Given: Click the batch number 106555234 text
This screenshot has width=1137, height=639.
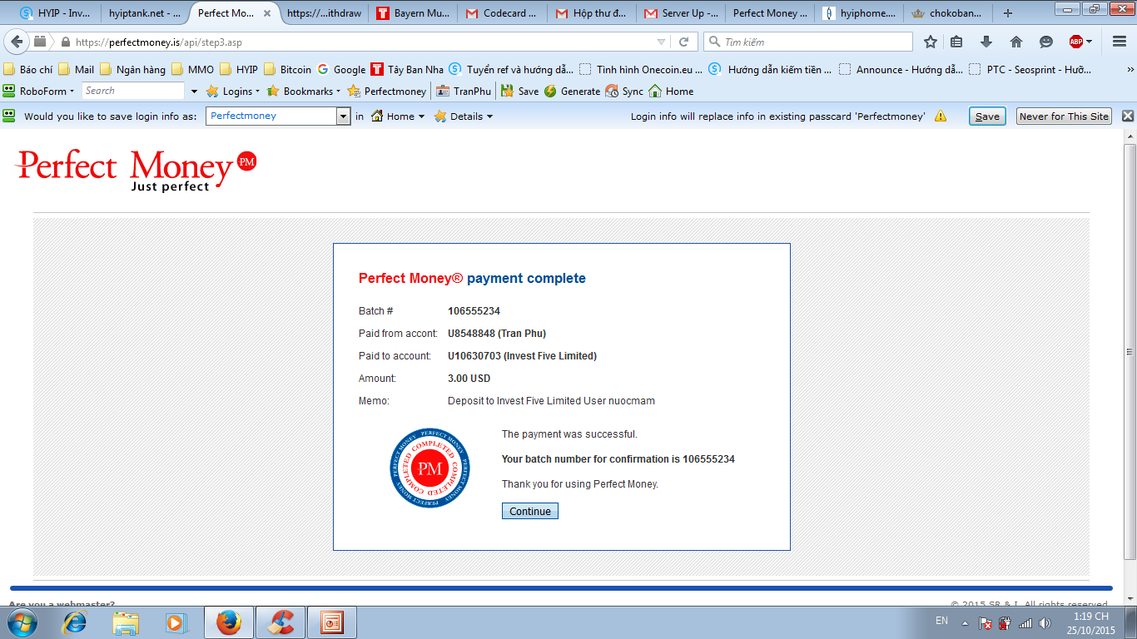Looking at the screenshot, I should coord(474,311).
